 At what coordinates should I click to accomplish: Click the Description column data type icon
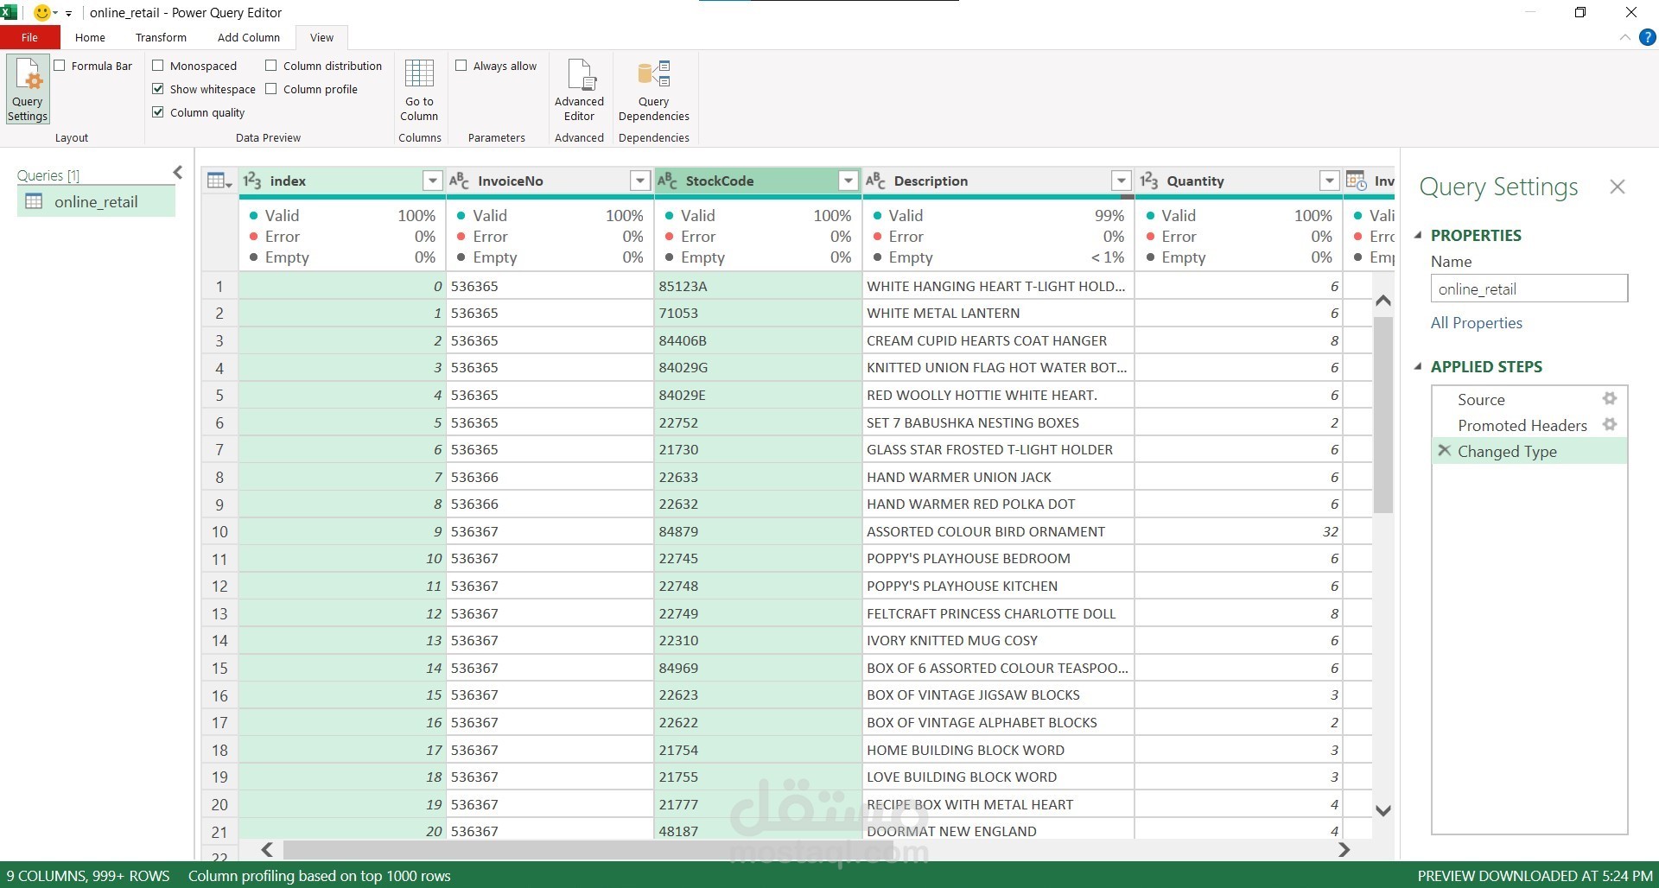coord(875,181)
